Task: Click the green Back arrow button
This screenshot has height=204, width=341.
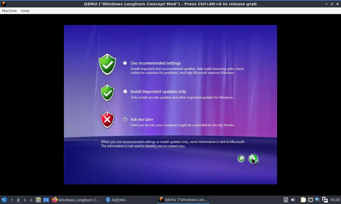Action: click(241, 159)
